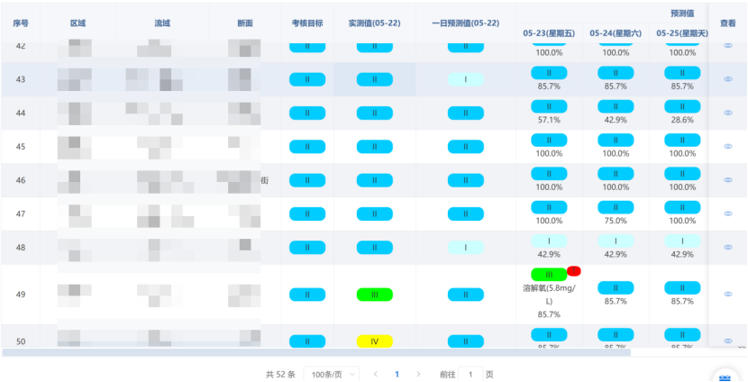Screen dimensions: 748x382
Task: Click the 一日预测值(05-22) column header
Action: click(466, 23)
